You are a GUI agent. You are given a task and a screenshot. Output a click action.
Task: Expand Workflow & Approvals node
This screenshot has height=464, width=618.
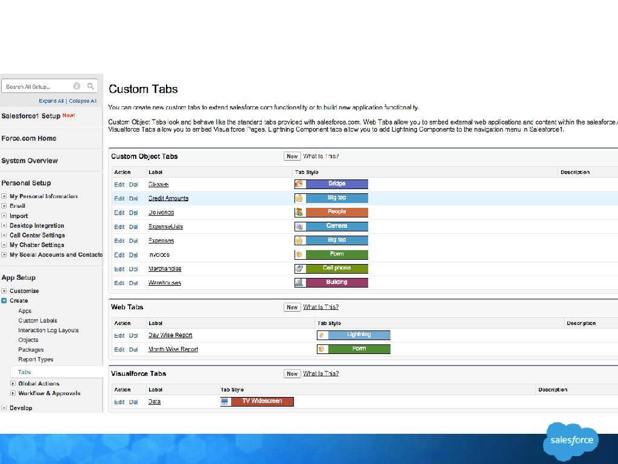pyautogui.click(x=13, y=393)
